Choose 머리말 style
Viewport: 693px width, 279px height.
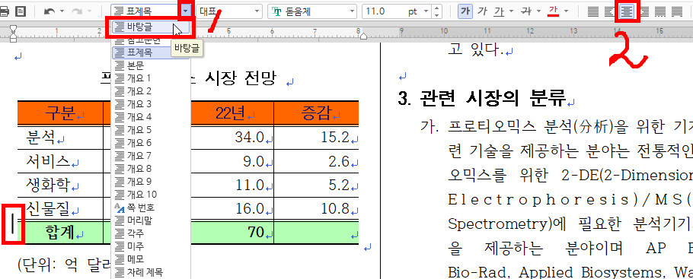click(150, 220)
